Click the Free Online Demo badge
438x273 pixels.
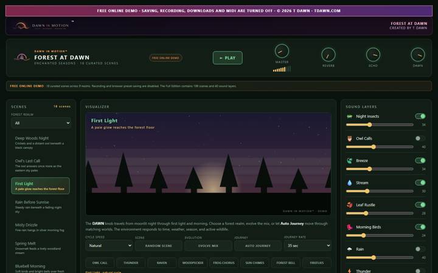165,58
